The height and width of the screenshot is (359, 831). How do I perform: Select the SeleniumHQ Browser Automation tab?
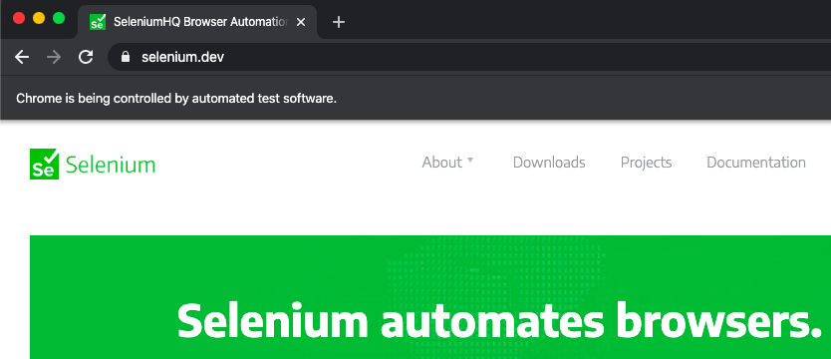(197, 22)
